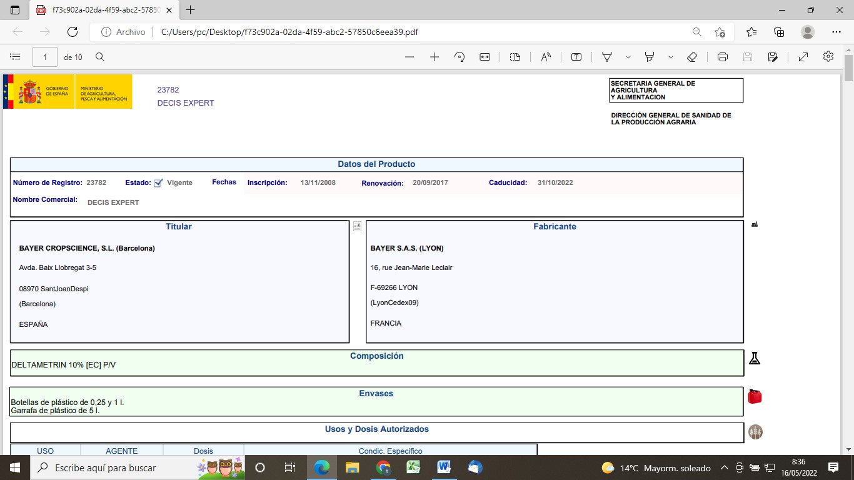The image size is (854, 480).
Task: Click the red jerrycan icon beside Envases
Action: coord(755,396)
